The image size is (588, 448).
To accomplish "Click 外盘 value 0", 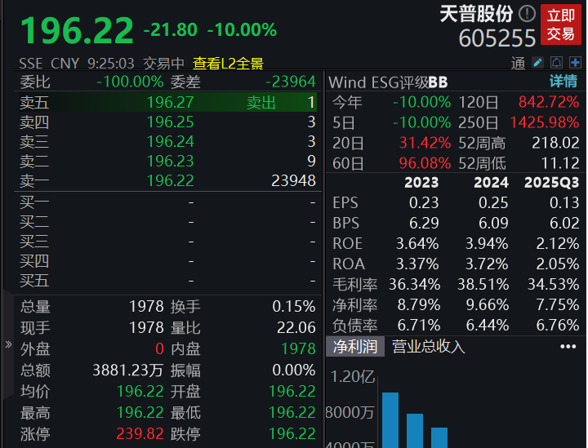I will coord(159,348).
